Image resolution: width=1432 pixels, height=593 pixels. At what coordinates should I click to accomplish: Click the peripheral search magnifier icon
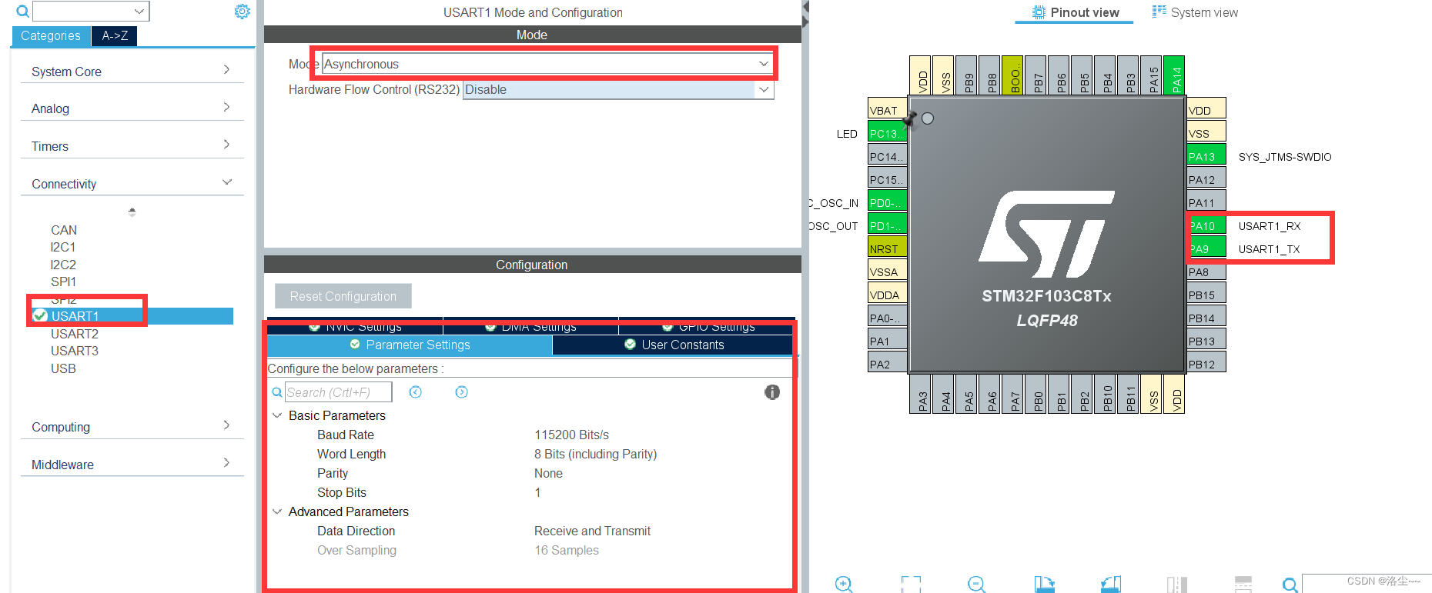coord(22,12)
